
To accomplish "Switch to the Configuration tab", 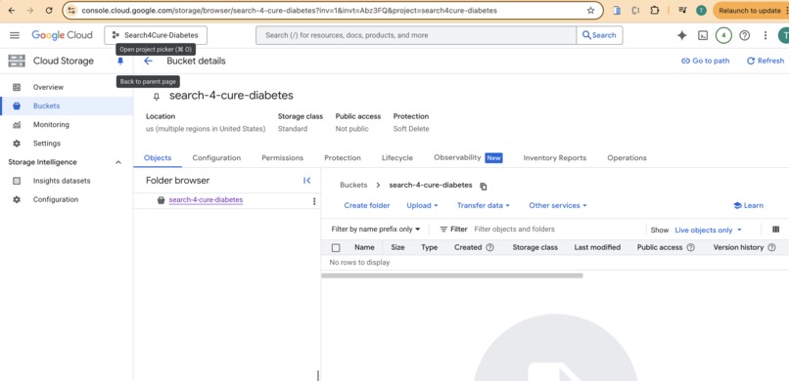I will tap(216, 157).
